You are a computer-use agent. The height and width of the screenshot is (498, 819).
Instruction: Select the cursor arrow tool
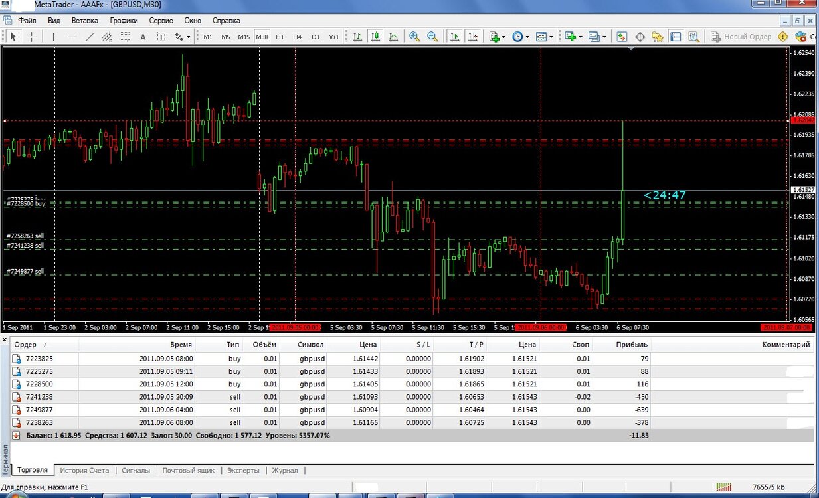pos(13,37)
